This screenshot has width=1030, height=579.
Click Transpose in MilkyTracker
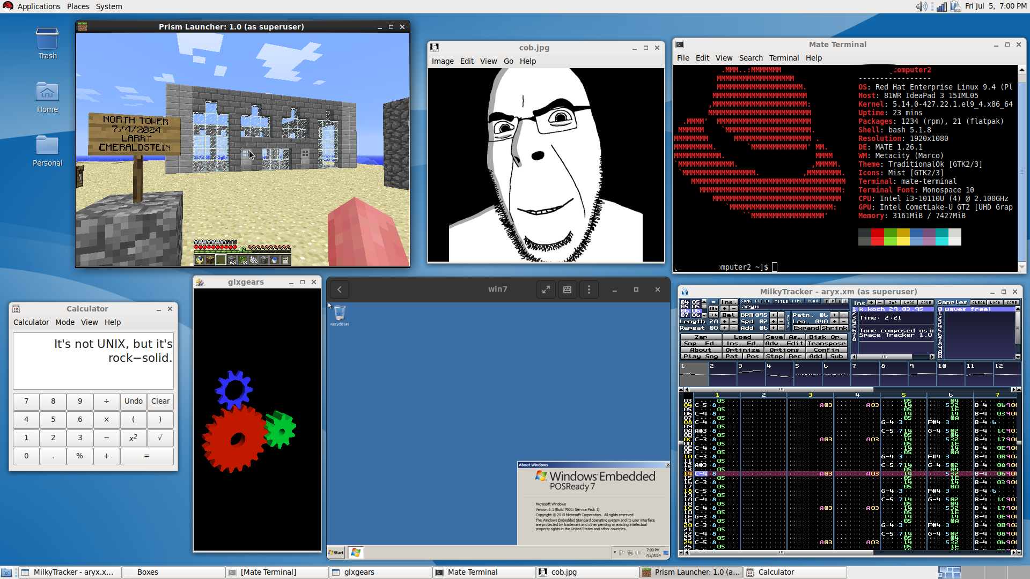click(827, 344)
